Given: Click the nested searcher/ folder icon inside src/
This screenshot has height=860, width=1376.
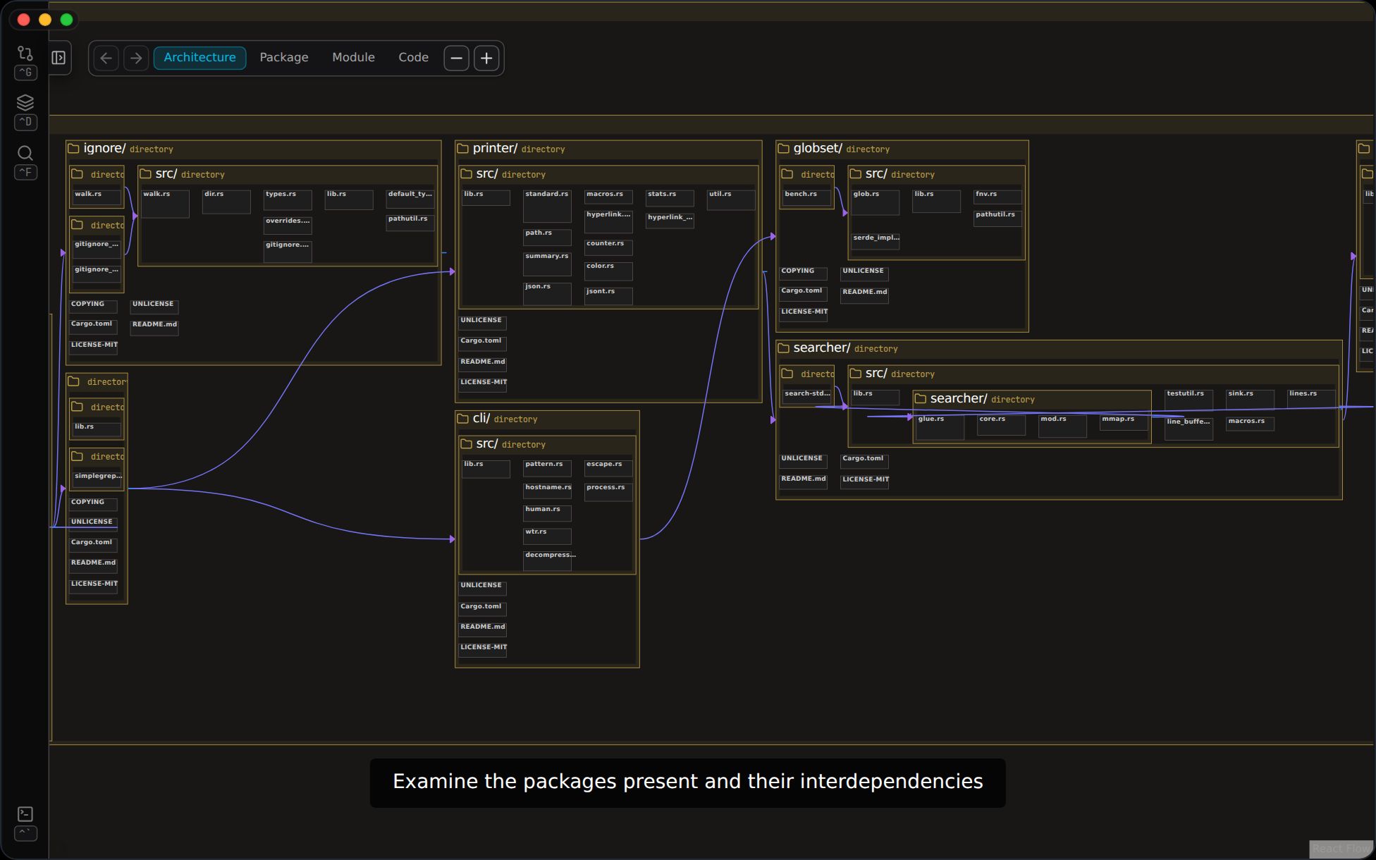Looking at the screenshot, I should tap(920, 399).
